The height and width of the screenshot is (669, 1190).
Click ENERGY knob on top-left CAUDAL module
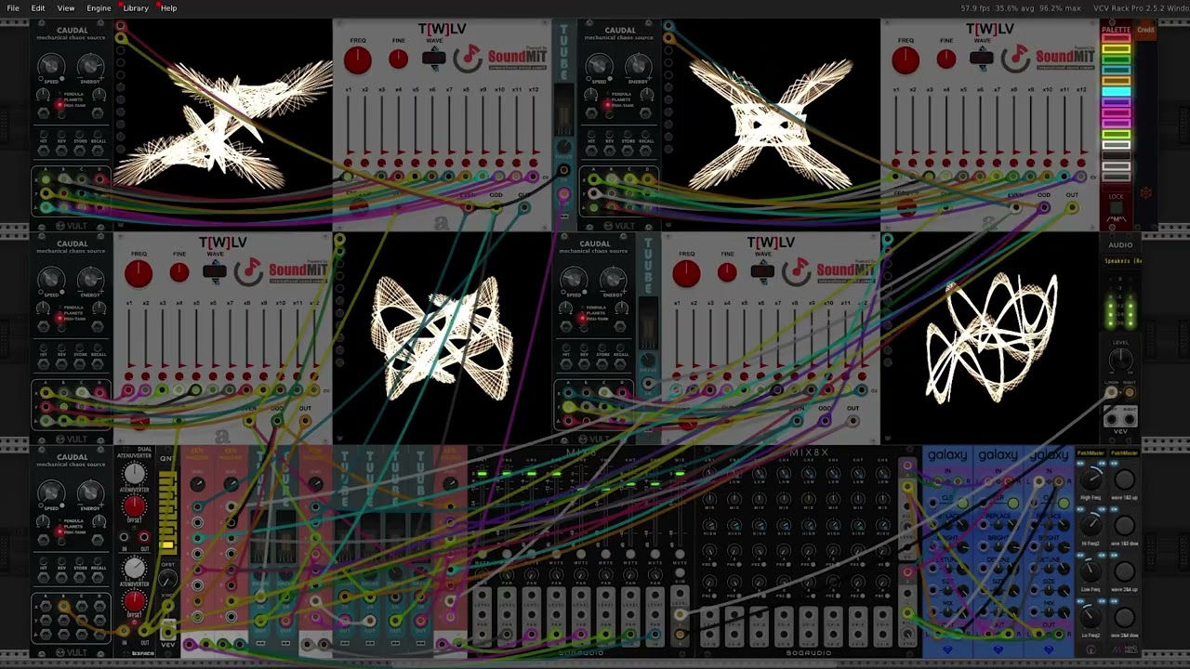coord(90,65)
